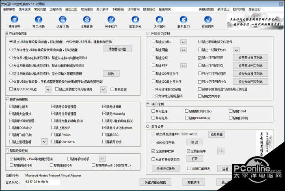Click +/- button next to 禁止刻录但允许光驱使用
This screenshot has height=191, width=285.
(x=104, y=90)
